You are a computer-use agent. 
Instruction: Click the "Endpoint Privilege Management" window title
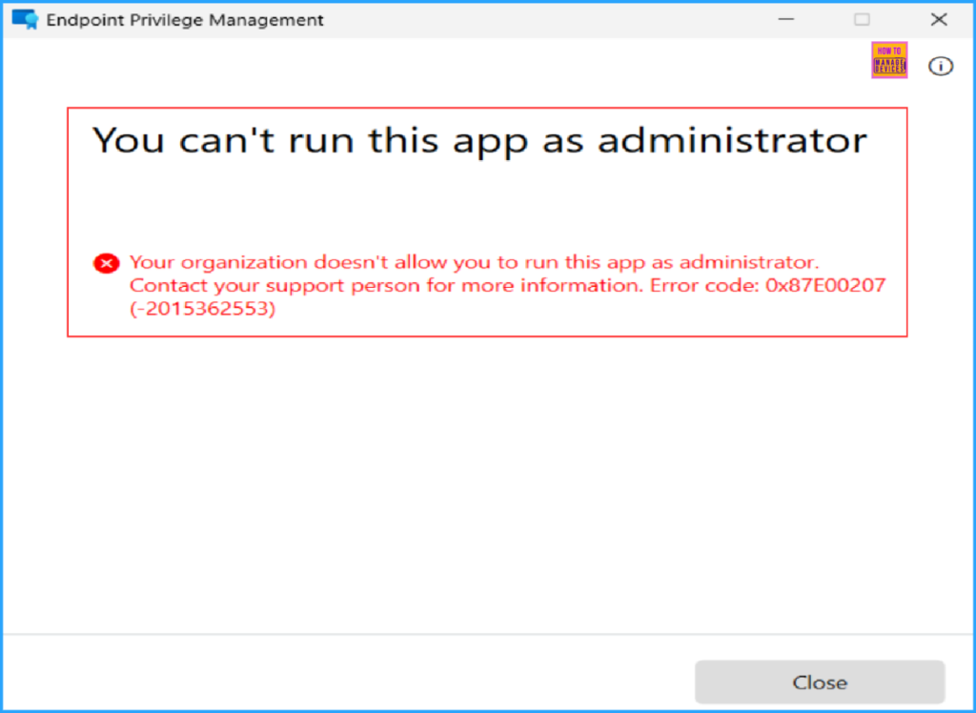[x=185, y=20]
